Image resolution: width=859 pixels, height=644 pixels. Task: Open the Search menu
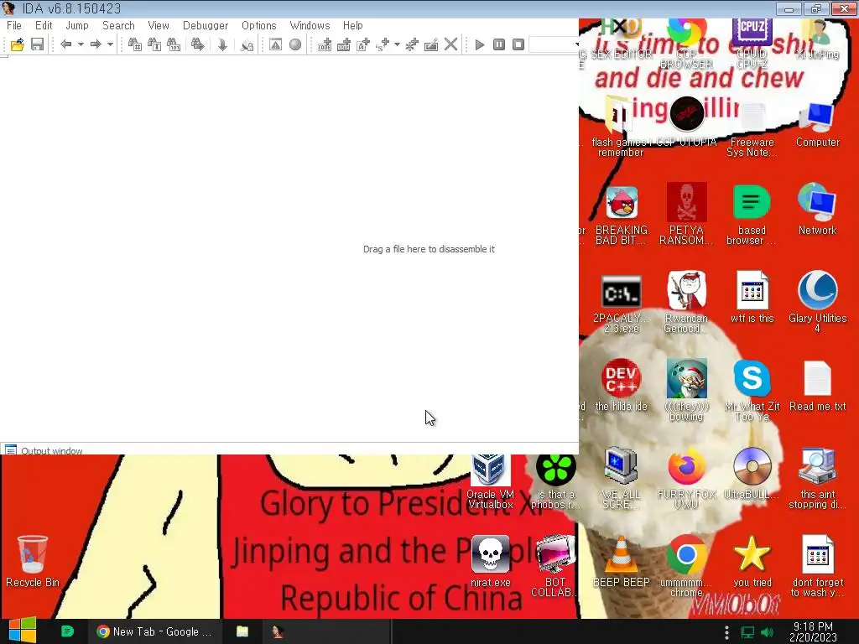click(x=118, y=26)
